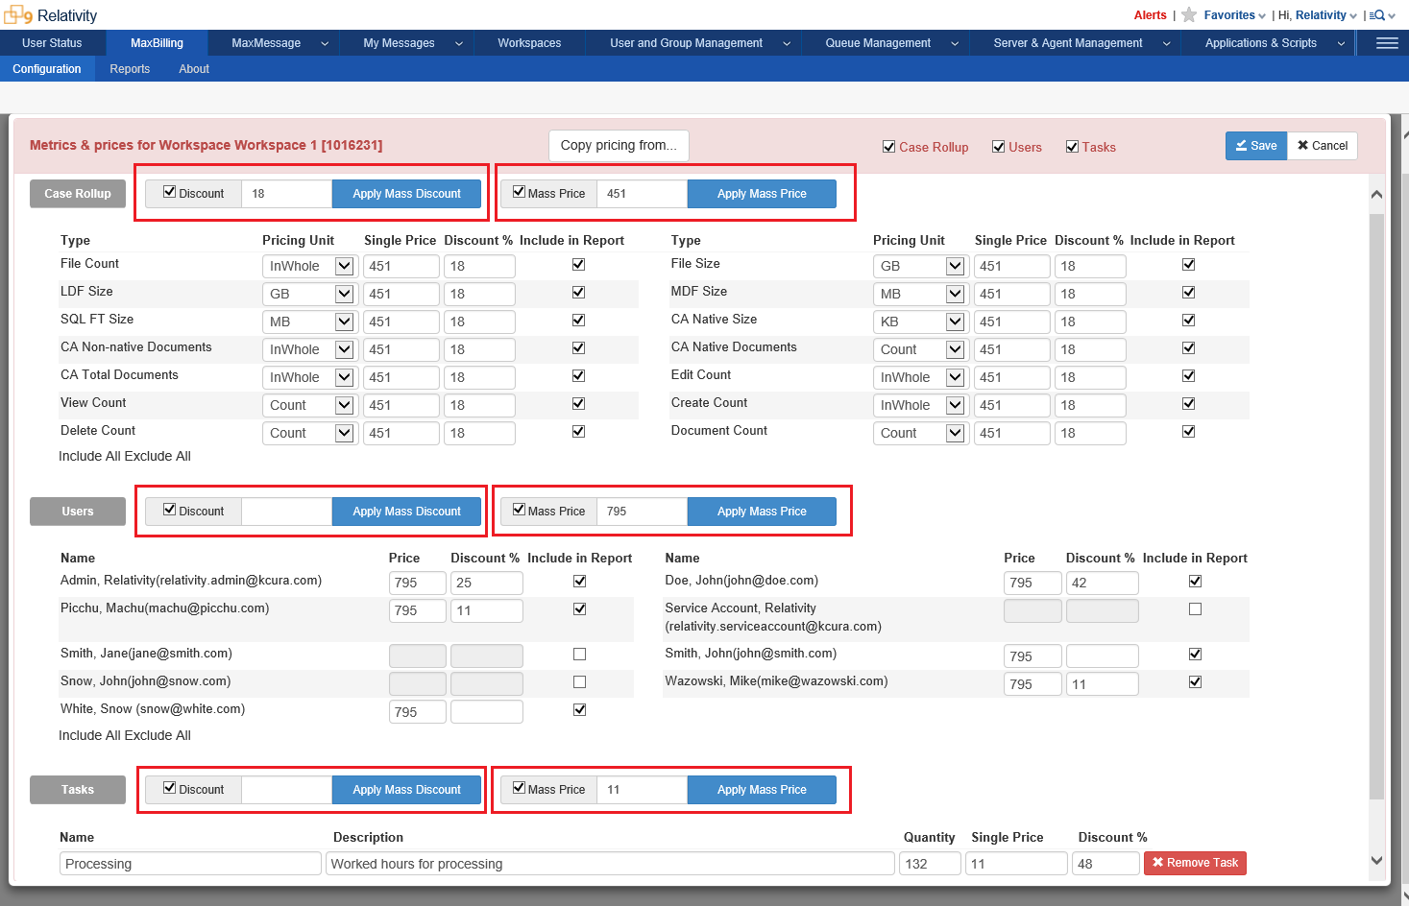Click Case Rollup mass discount input field
Viewport: 1409px width, 906px height.
coord(286,194)
